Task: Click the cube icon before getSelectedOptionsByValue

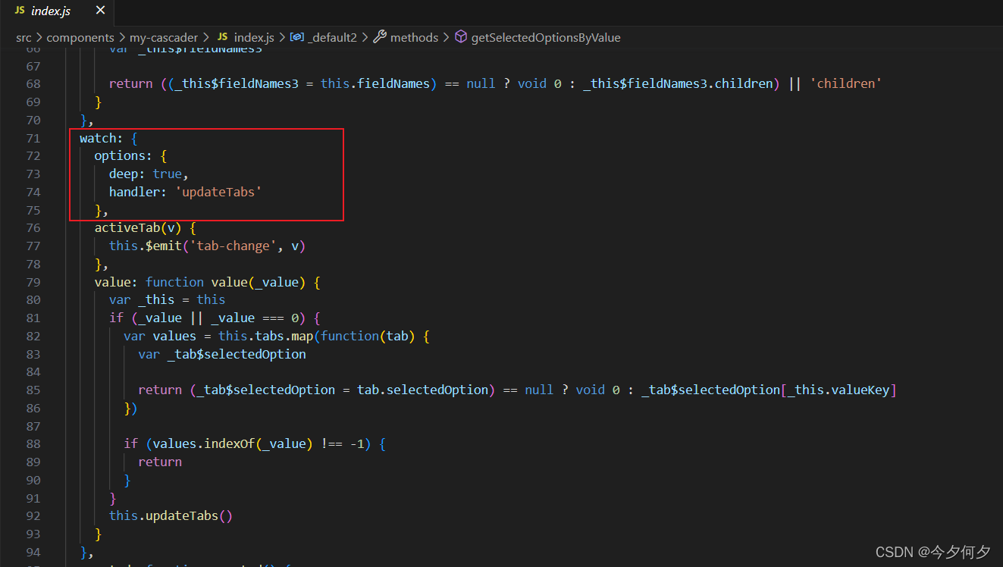Action: click(x=459, y=37)
